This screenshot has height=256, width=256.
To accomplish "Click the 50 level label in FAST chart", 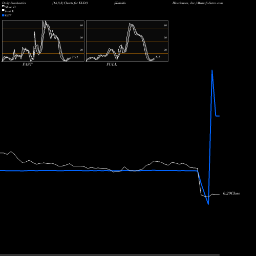I will [x=81, y=37].
